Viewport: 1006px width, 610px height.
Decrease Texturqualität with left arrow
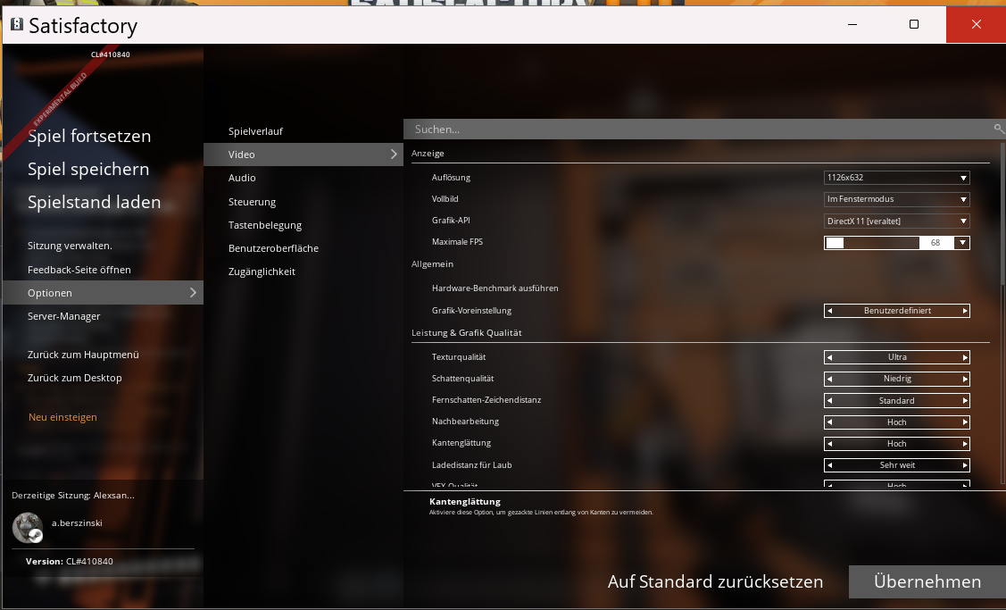pos(829,357)
